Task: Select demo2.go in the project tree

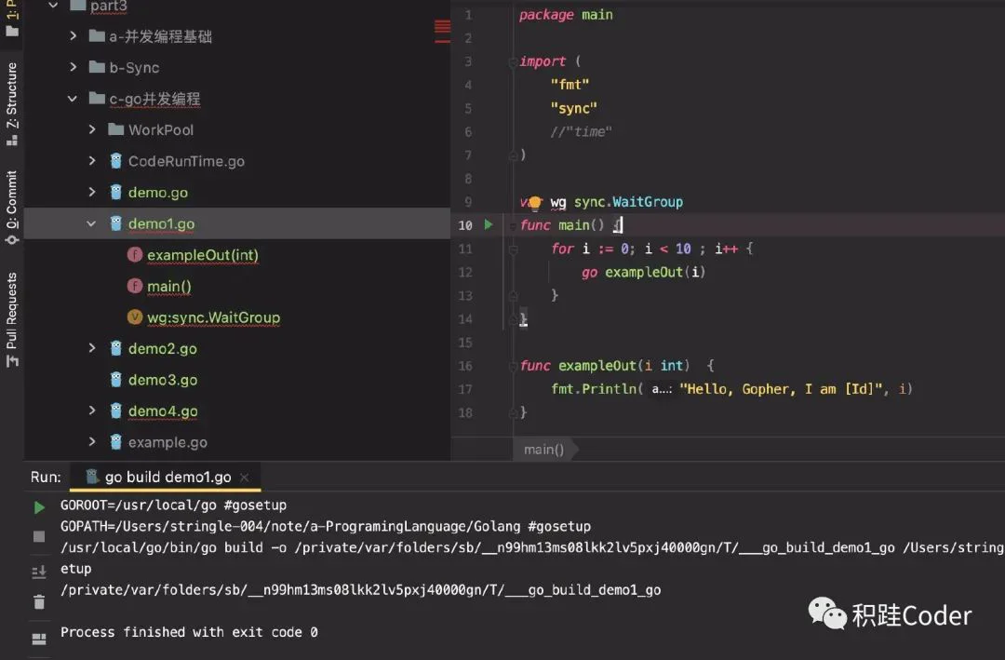Action: (163, 349)
